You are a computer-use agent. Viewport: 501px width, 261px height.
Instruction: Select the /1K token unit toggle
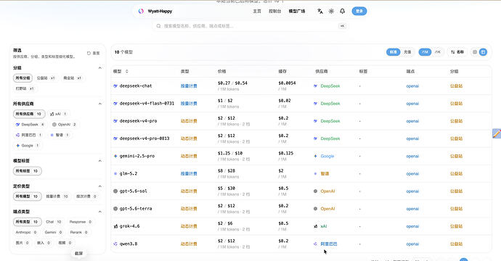coord(437,52)
